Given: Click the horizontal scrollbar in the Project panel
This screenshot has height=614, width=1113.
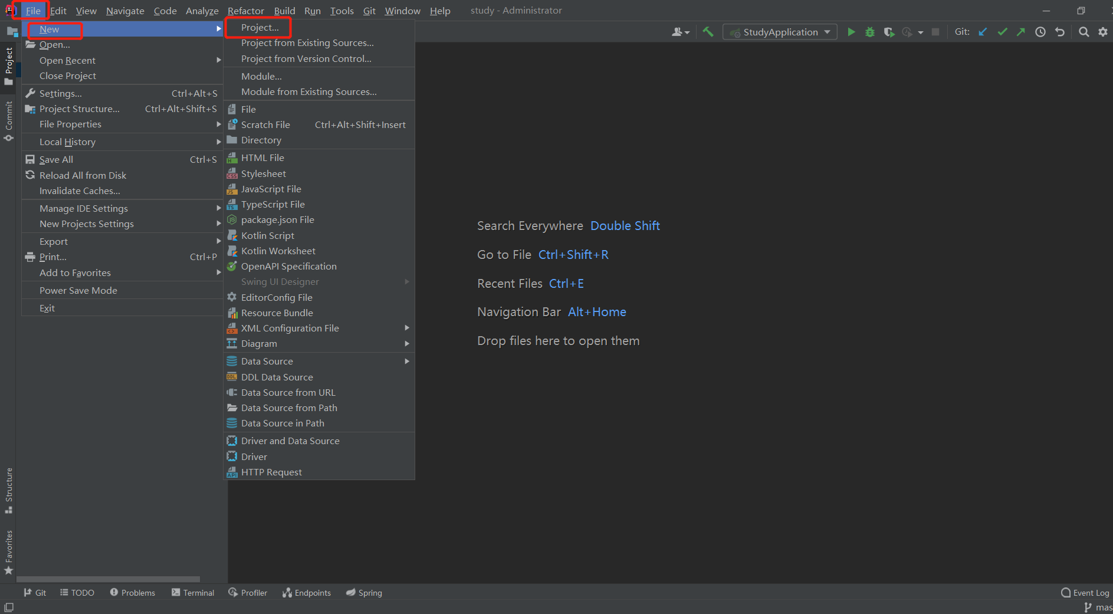Looking at the screenshot, I should click(x=109, y=579).
